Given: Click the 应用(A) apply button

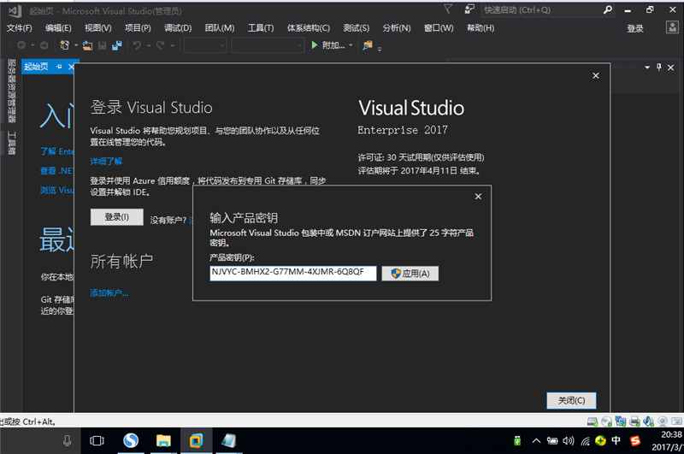Looking at the screenshot, I should [410, 274].
